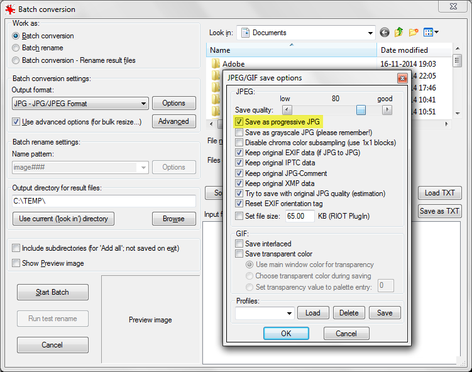Click the Set file size KB field
The width and height of the screenshot is (472, 372).
(x=300, y=216)
